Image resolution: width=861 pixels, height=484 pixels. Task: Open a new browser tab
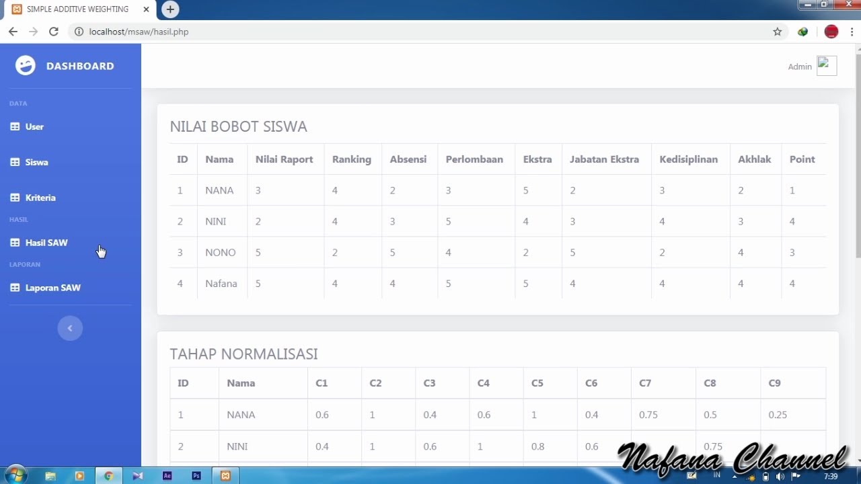(x=170, y=9)
